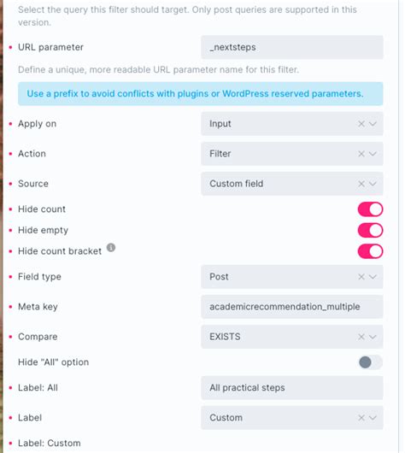Clear the Action Filter value
The image size is (405, 453).
[x=361, y=154]
